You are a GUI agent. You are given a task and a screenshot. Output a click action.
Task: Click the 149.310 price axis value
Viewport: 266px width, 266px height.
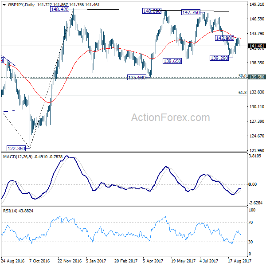pos(257,4)
